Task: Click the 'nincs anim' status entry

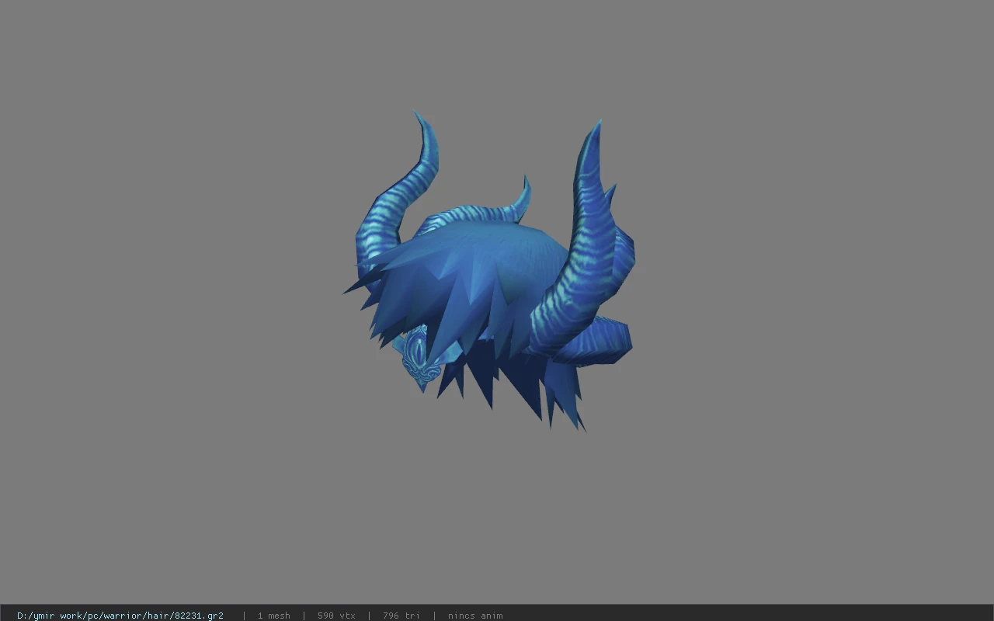Action: [x=474, y=615]
